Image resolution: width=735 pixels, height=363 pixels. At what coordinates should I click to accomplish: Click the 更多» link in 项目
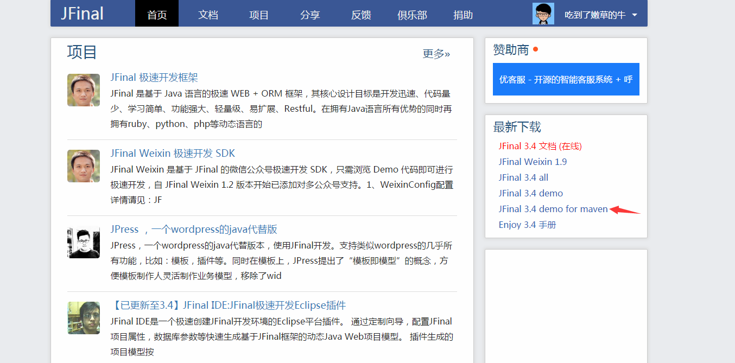click(436, 53)
